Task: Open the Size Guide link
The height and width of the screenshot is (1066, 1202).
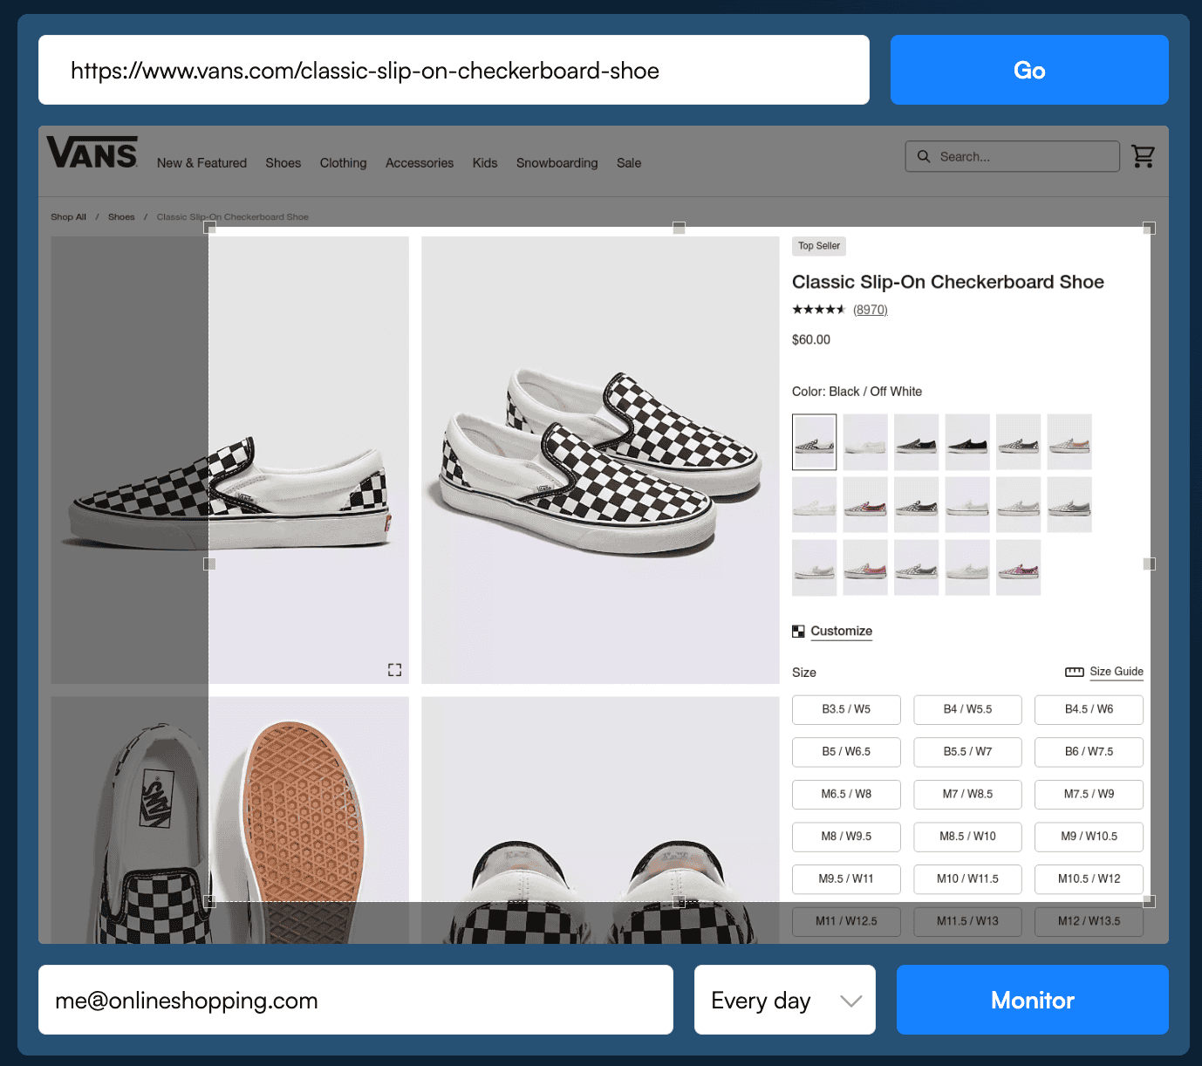Action: click(x=1117, y=672)
